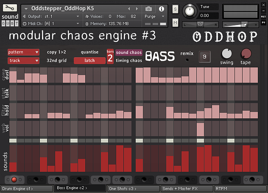Screen dimensions: 268x193
Task: Open the wrench instrument options icon
Action: coord(10,8)
